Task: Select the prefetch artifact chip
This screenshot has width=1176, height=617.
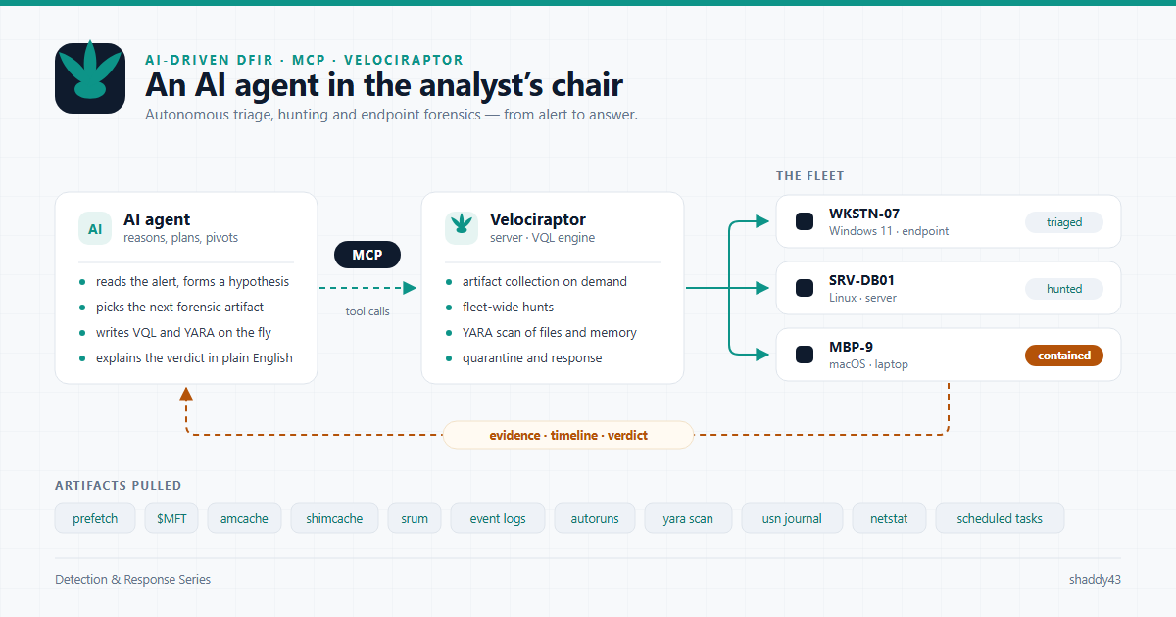Action: [x=95, y=518]
